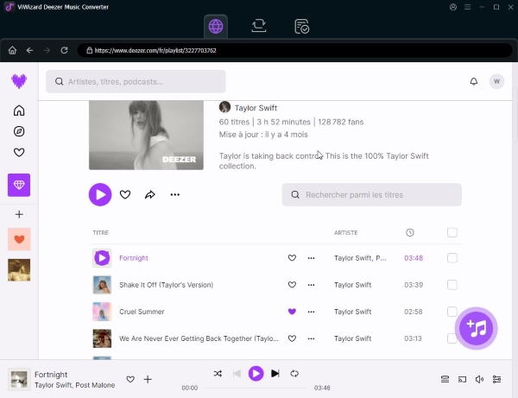Click the playback progress bar
The width and height of the screenshot is (518, 398).
(256, 389)
